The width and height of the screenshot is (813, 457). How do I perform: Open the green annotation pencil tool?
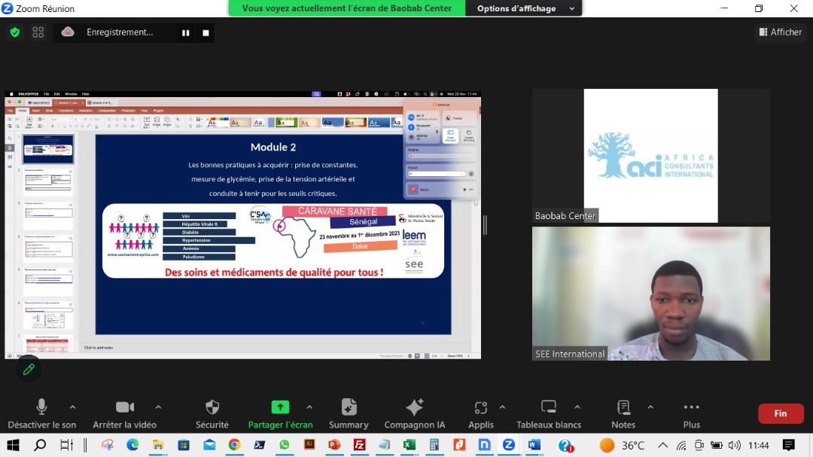(x=29, y=369)
